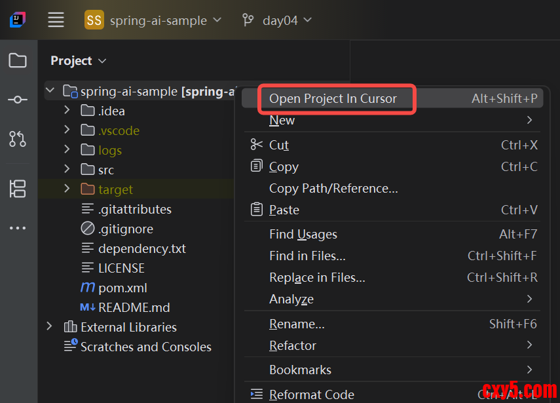Screen dimensions: 560x403
Task: Click the IntelliJ IDEA logo icon
Action: [x=18, y=20]
